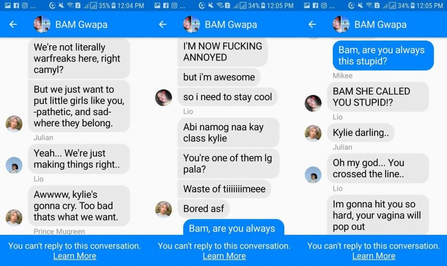The image size is (447, 266).
Task: Open BAM Gwapa group avatar in middle header
Action: (192, 24)
